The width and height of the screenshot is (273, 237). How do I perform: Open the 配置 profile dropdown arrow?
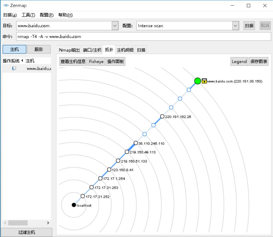tap(235, 26)
